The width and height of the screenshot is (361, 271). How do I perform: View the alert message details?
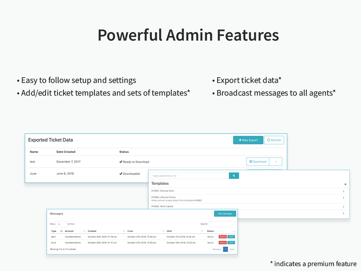pyautogui.click(x=231, y=237)
